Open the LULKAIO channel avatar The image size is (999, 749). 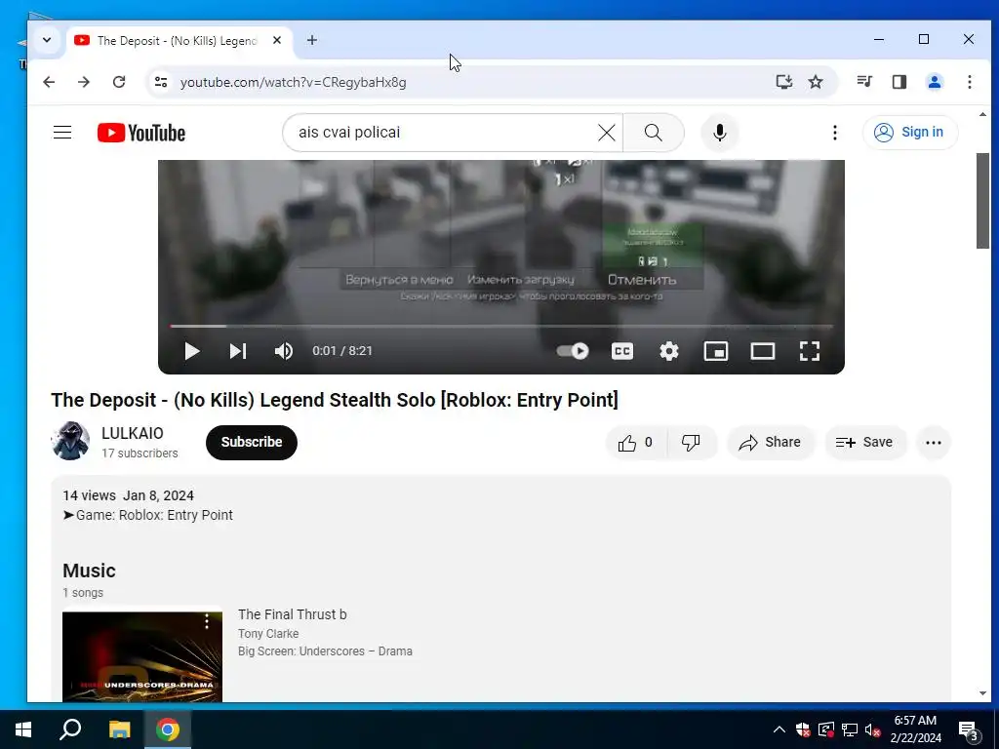point(70,441)
